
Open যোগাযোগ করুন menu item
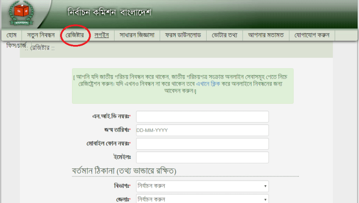pyautogui.click(x=312, y=35)
